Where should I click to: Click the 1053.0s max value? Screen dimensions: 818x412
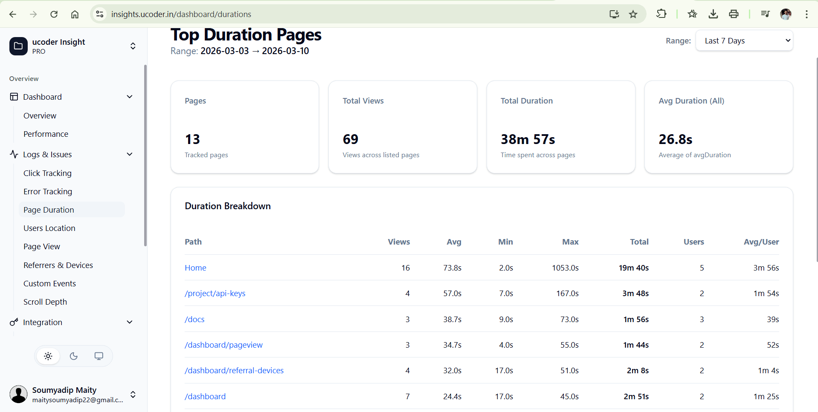coord(565,268)
